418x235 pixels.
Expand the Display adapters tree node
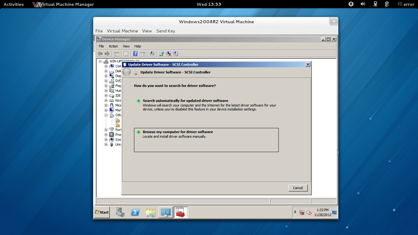point(106,76)
